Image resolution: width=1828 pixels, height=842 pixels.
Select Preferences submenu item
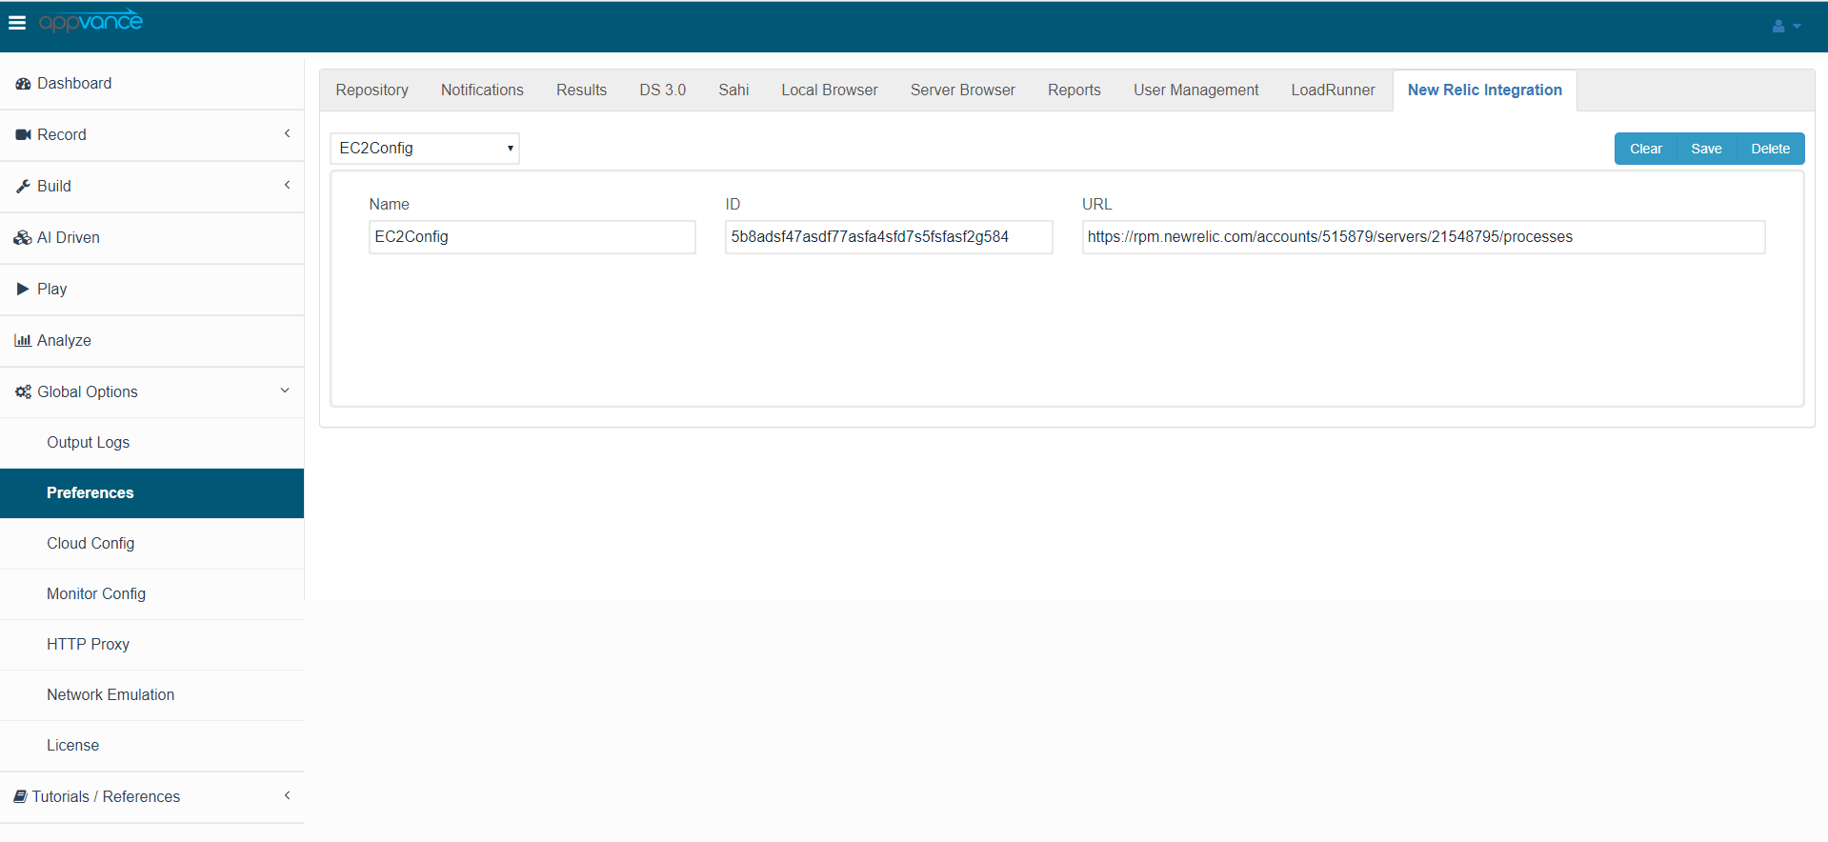tap(152, 493)
